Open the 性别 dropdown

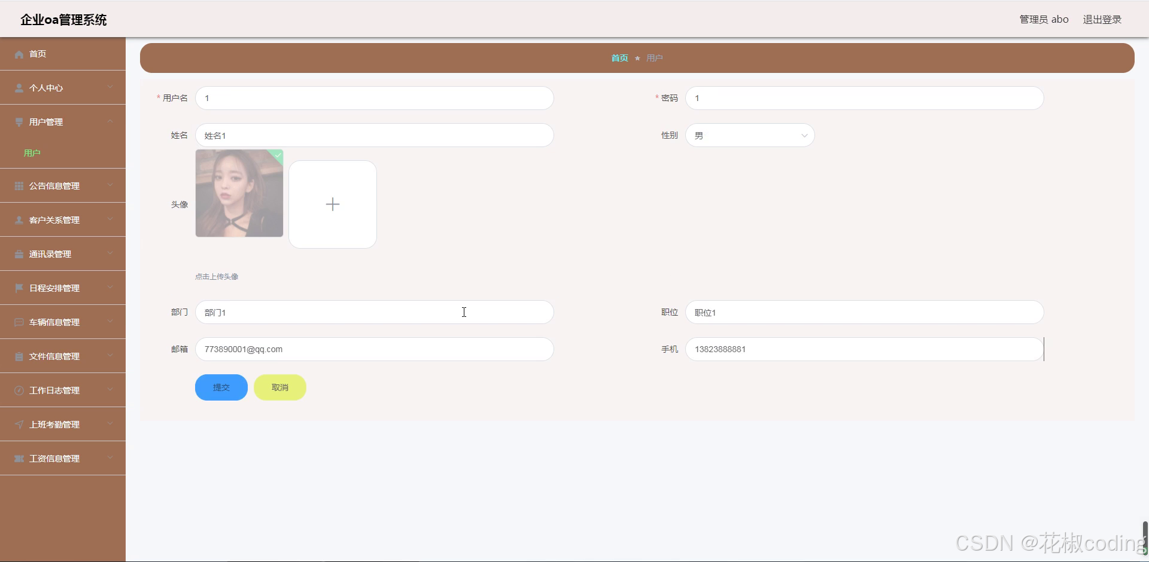point(750,136)
